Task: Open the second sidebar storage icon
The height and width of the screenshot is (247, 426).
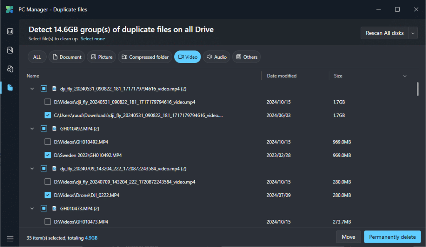Action: click(10, 50)
